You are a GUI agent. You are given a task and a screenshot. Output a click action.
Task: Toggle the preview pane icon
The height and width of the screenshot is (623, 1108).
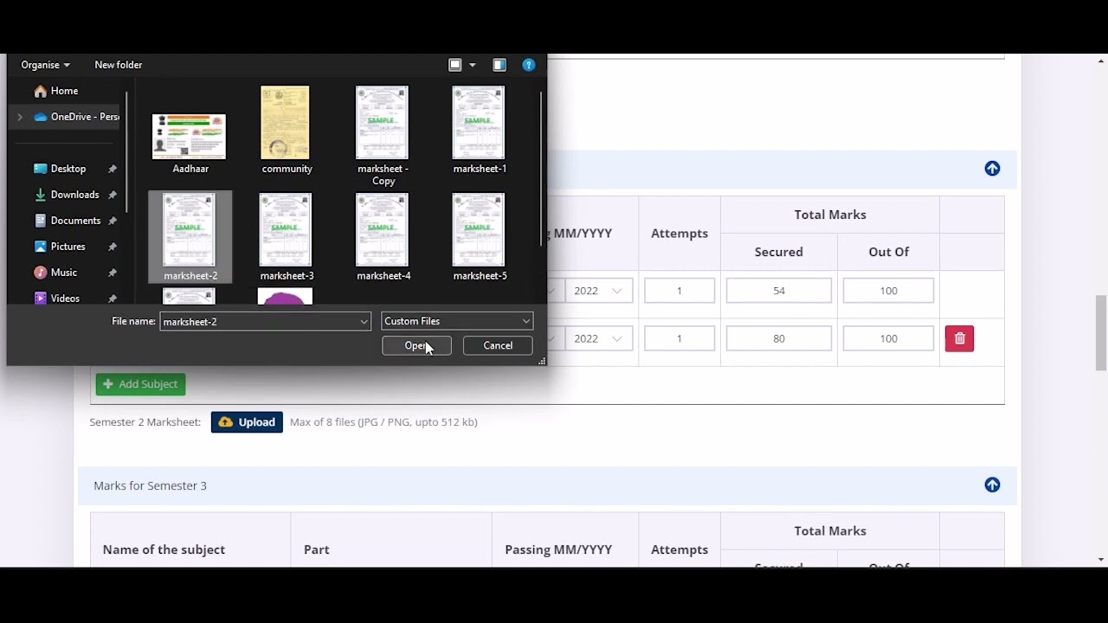point(499,65)
